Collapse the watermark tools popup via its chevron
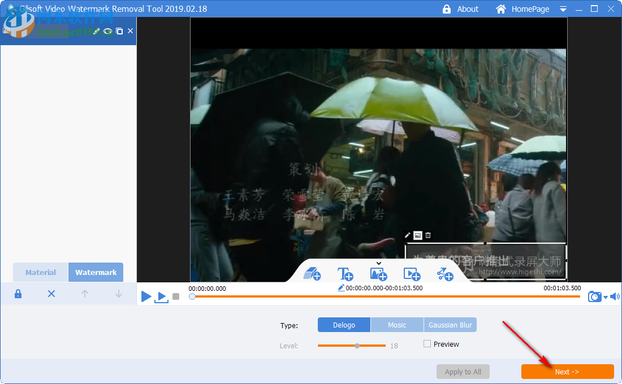This screenshot has width=622, height=384. 379,263
